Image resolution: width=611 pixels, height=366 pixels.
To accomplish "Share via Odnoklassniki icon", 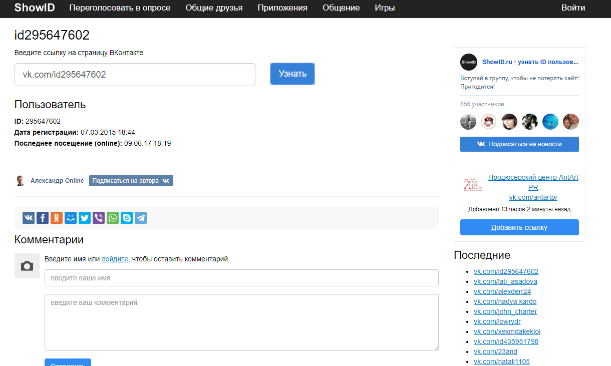I will tap(57, 218).
